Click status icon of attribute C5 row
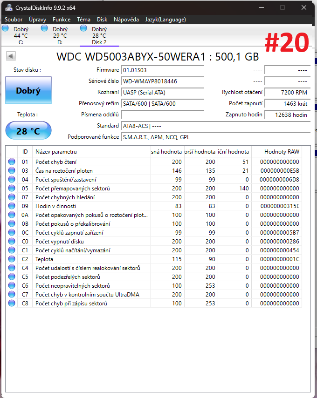Viewport: 317px width, 398px height. click(12, 277)
